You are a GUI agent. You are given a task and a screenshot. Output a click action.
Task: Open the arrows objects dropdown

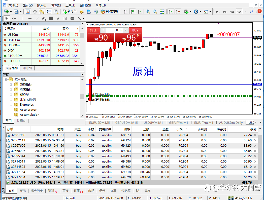[84, 19]
